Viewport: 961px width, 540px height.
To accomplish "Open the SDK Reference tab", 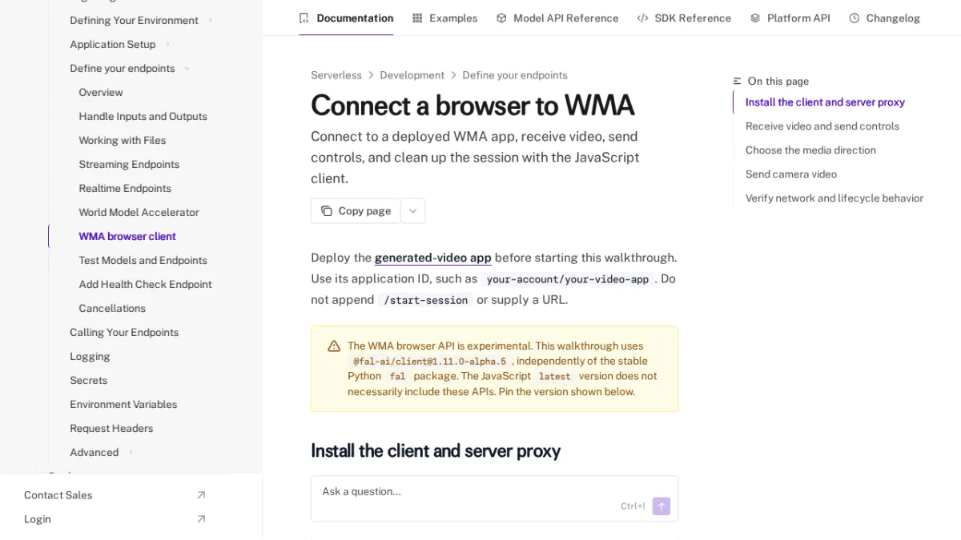I will coord(684,18).
